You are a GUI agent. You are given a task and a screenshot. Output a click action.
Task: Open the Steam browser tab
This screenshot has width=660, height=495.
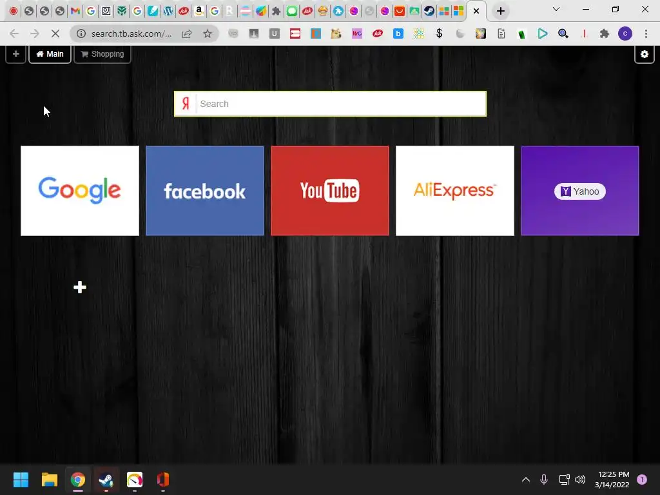click(429, 11)
